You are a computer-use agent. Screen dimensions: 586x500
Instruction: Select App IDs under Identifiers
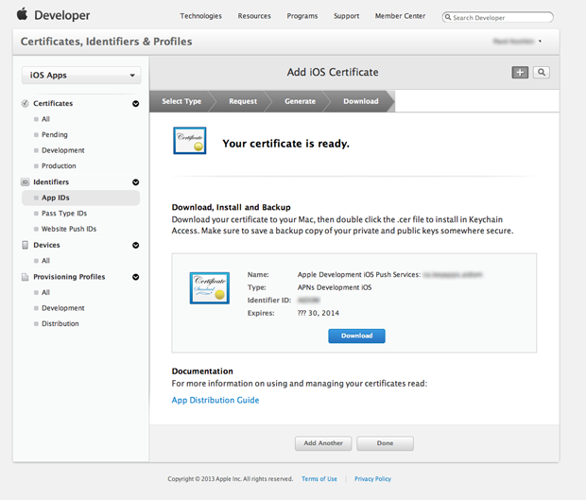(80, 198)
